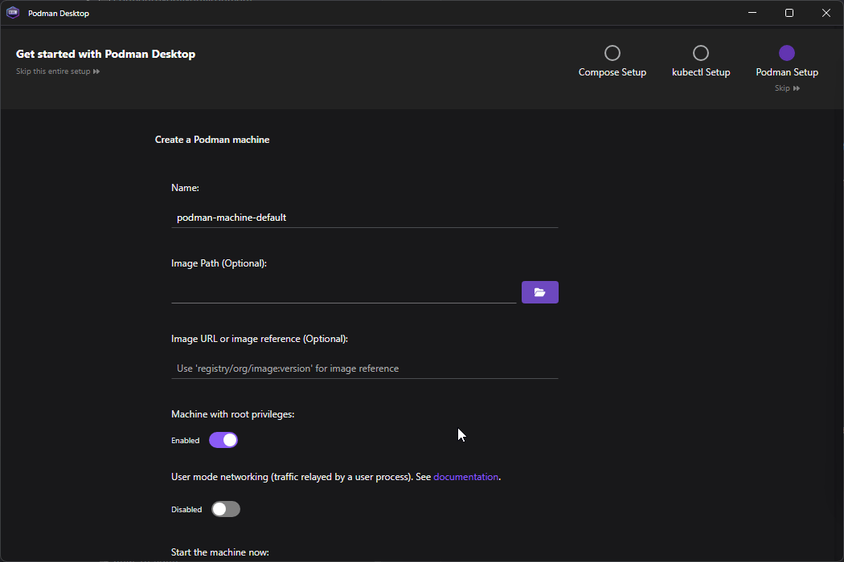
Task: Click the 'Machine with root privileges:' label
Action: tap(232, 414)
